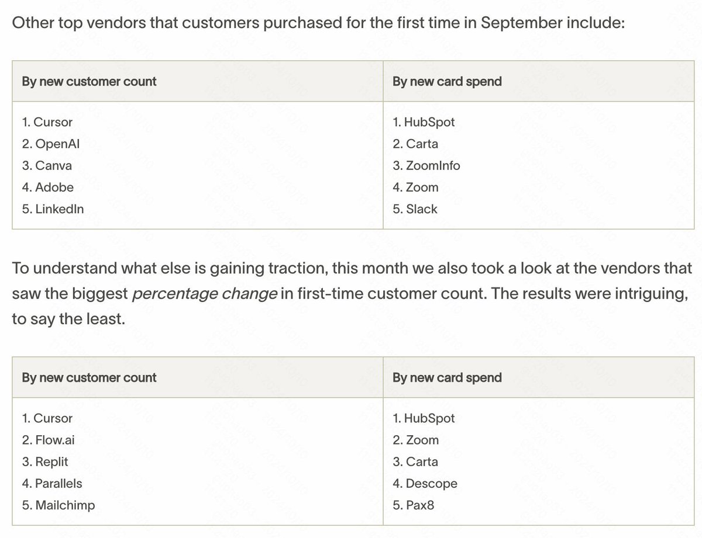The height and width of the screenshot is (538, 702).
Task: Select "1. Cursor" in the first table
Action: pyautogui.click(x=47, y=123)
